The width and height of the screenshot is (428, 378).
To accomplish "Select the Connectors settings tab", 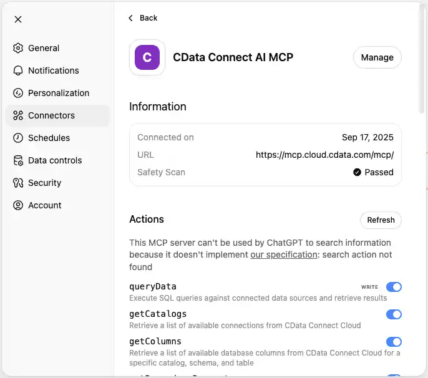I will tap(51, 115).
